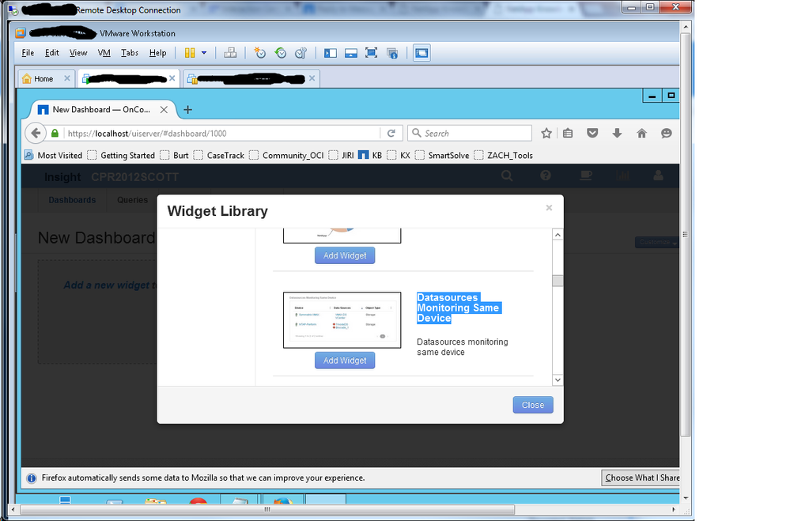Show bookmarks list icon
The height and width of the screenshot is (521, 790).
(x=568, y=133)
